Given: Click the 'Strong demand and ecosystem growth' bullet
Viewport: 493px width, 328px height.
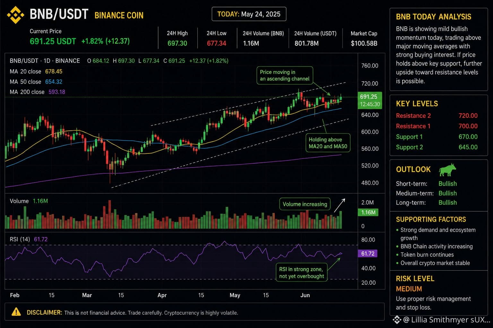Looking at the screenshot, I should pyautogui.click(x=436, y=234).
